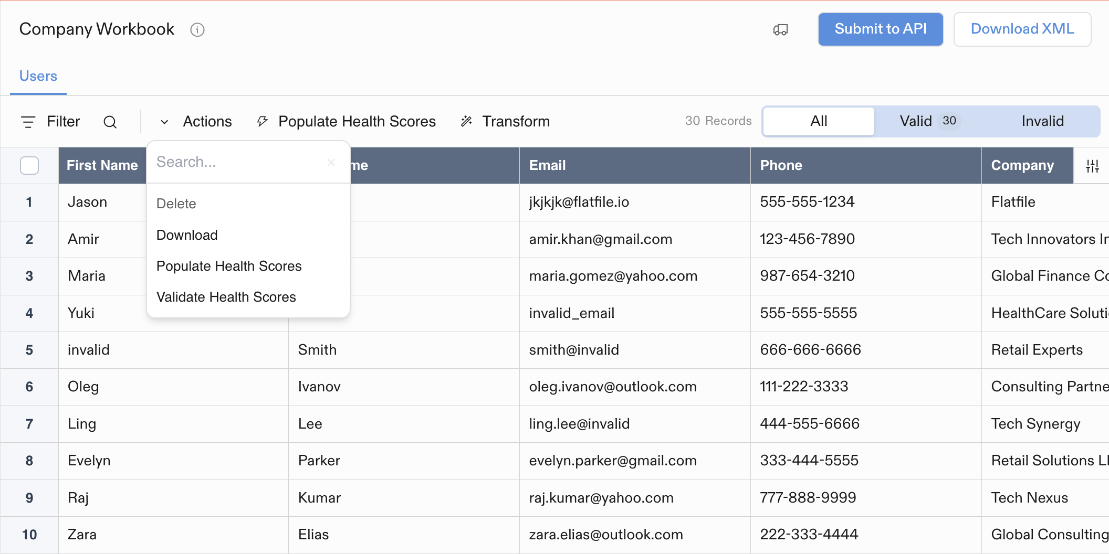Click row number 6

[29, 387]
